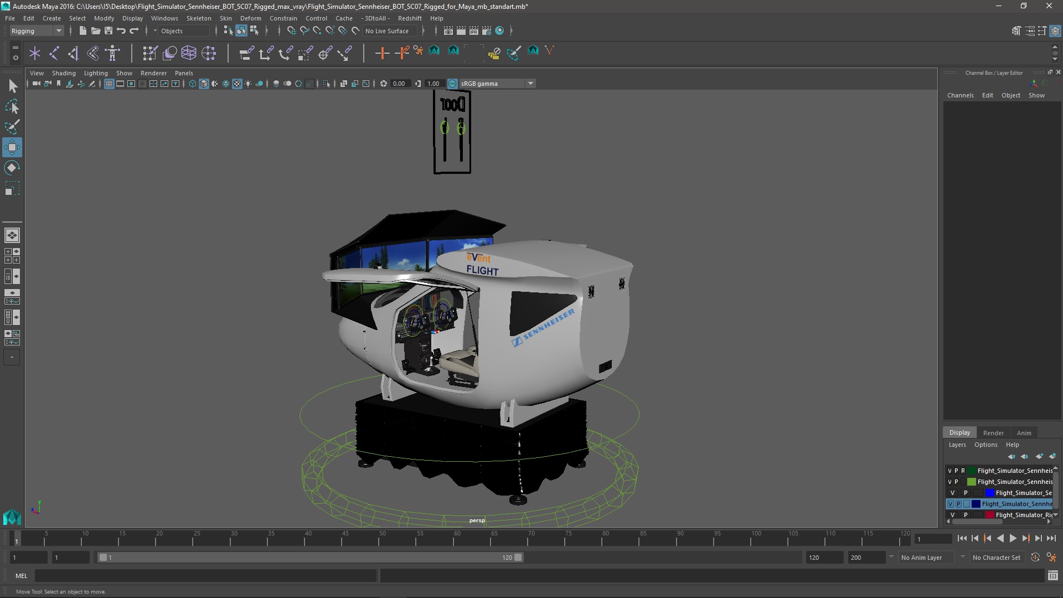This screenshot has width=1063, height=598.
Task: Open the viewport Lighting menu
Action: (96, 73)
